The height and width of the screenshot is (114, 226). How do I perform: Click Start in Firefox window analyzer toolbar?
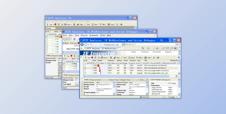coord(67,56)
